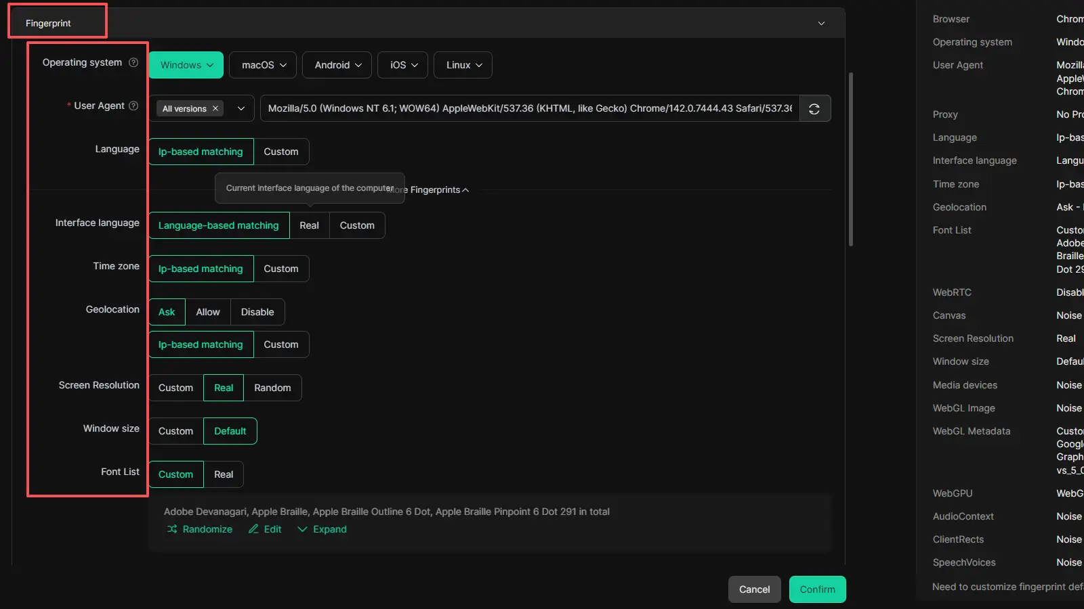
Task: Expand the font list details
Action: click(322, 529)
